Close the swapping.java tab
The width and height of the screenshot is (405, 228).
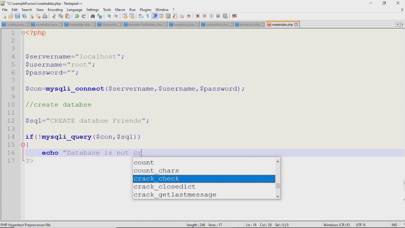pyautogui.click(x=197, y=25)
